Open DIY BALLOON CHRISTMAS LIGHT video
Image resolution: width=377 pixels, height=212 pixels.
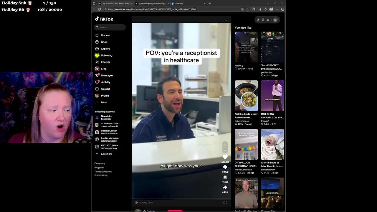click(x=246, y=144)
